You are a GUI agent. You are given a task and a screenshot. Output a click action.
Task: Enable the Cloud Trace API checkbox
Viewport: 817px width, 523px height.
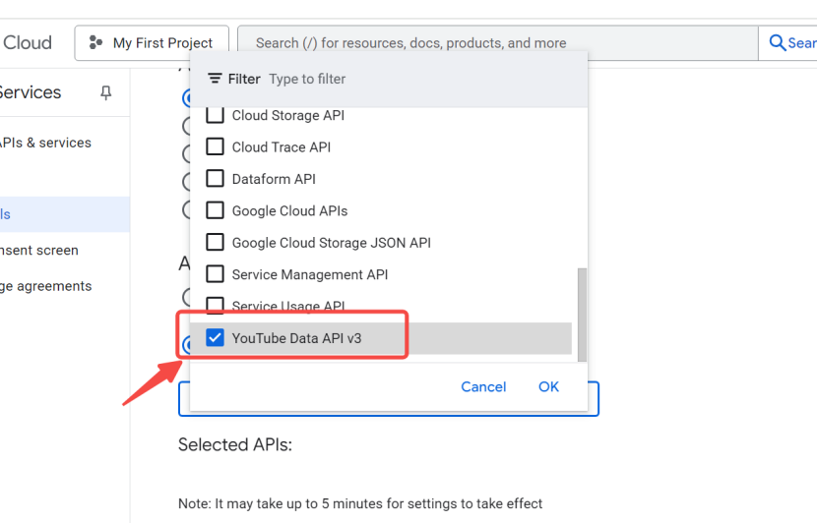tap(215, 147)
